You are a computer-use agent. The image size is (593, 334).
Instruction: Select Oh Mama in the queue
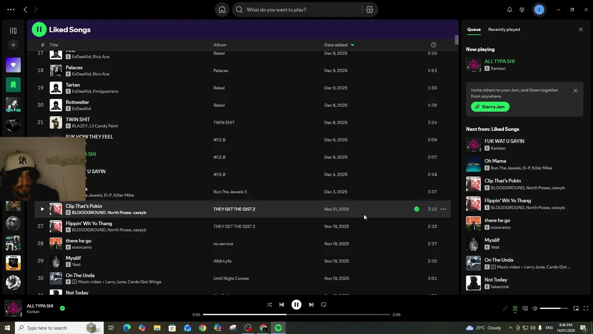point(495,161)
